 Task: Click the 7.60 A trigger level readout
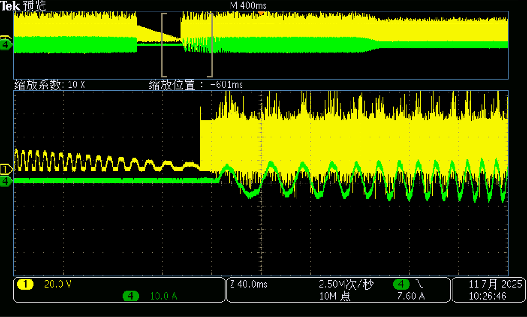click(x=410, y=296)
